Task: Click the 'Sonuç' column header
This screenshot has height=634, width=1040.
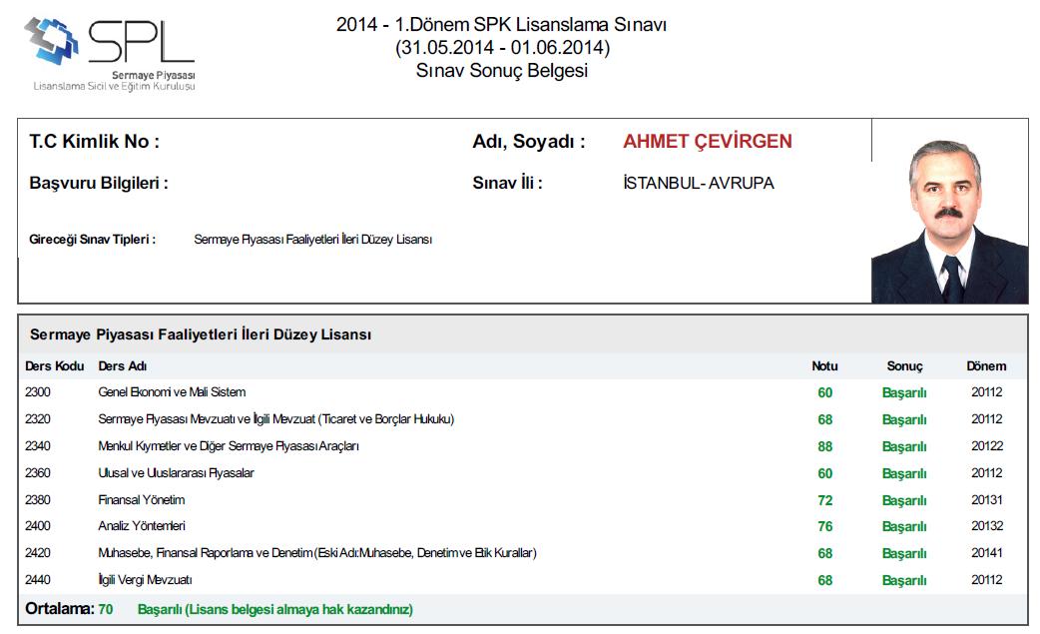Action: point(904,366)
